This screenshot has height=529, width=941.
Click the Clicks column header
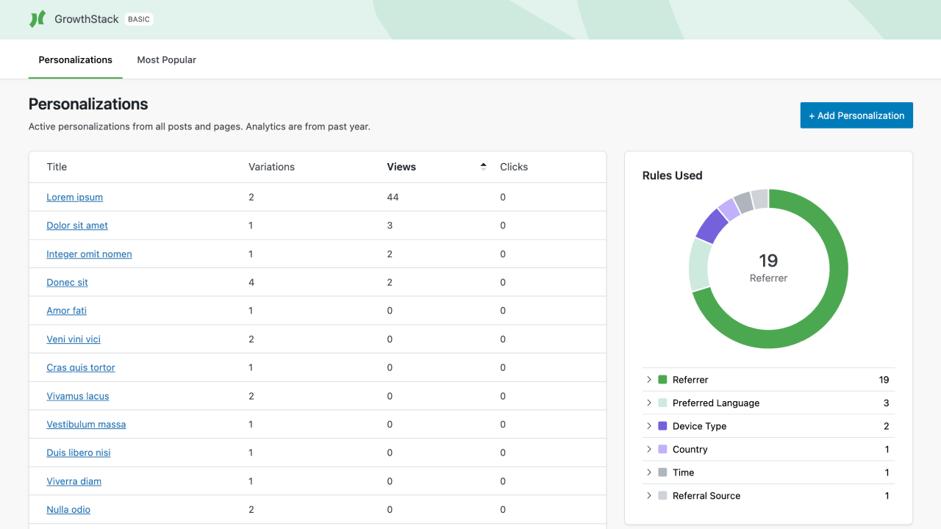[514, 166]
